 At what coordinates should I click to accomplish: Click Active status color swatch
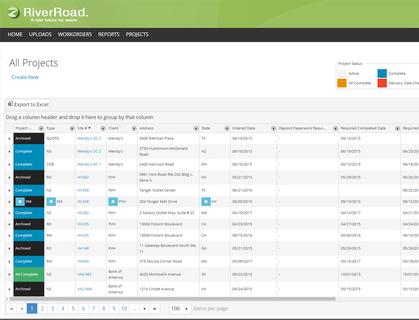[342, 73]
